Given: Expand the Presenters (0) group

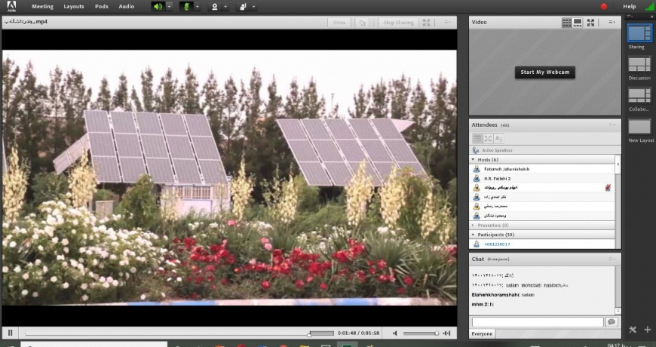Looking at the screenshot, I should pos(474,226).
